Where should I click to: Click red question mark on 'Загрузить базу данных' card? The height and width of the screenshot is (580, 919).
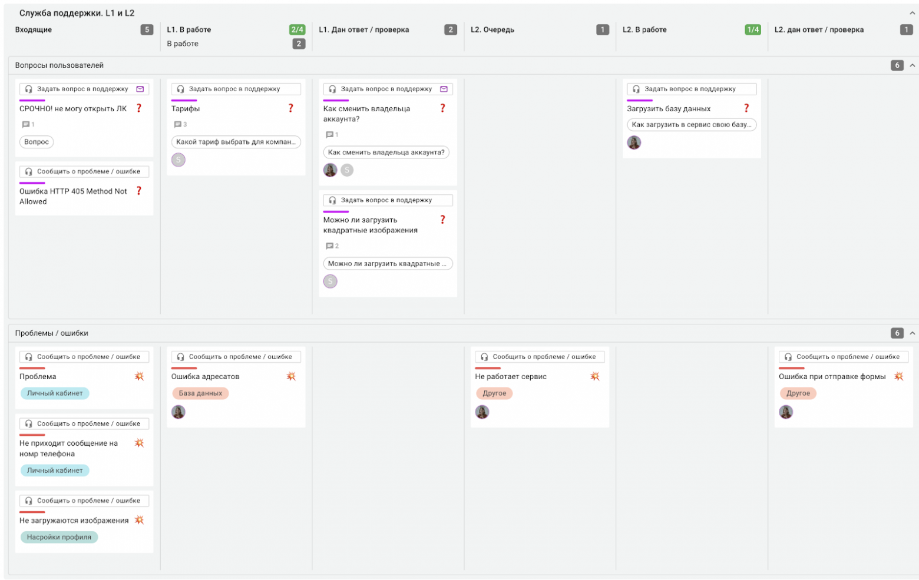(x=746, y=108)
